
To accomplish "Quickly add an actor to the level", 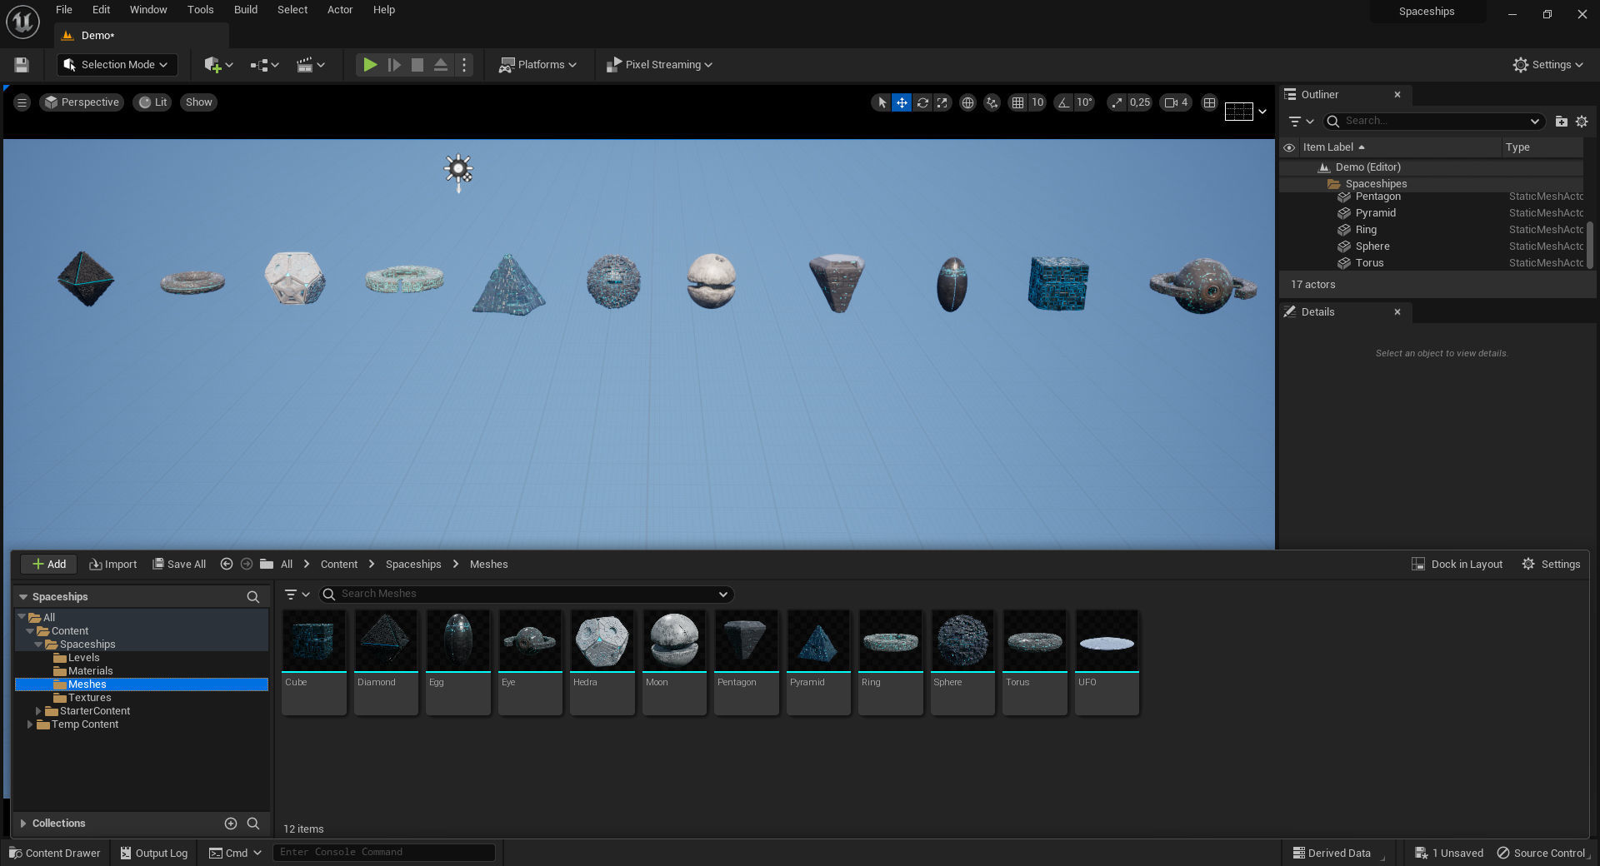I will (214, 64).
